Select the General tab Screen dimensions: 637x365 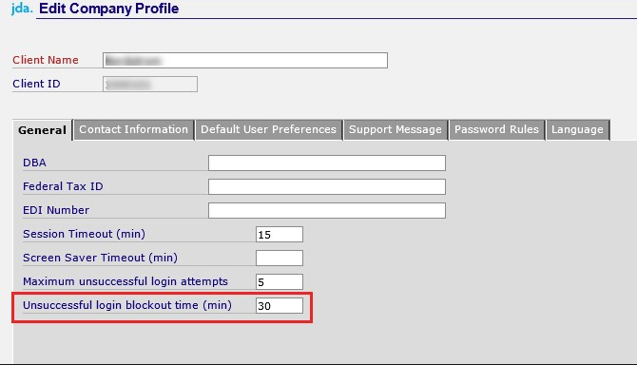pyautogui.click(x=42, y=130)
